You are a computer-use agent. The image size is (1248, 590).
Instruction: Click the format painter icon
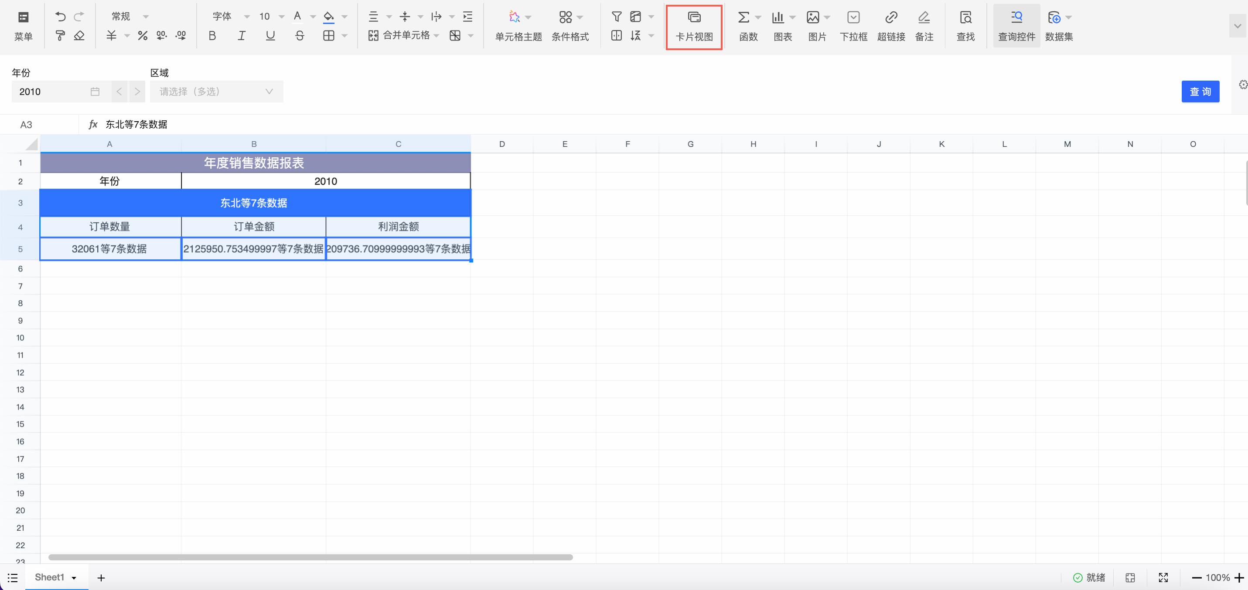coord(60,35)
